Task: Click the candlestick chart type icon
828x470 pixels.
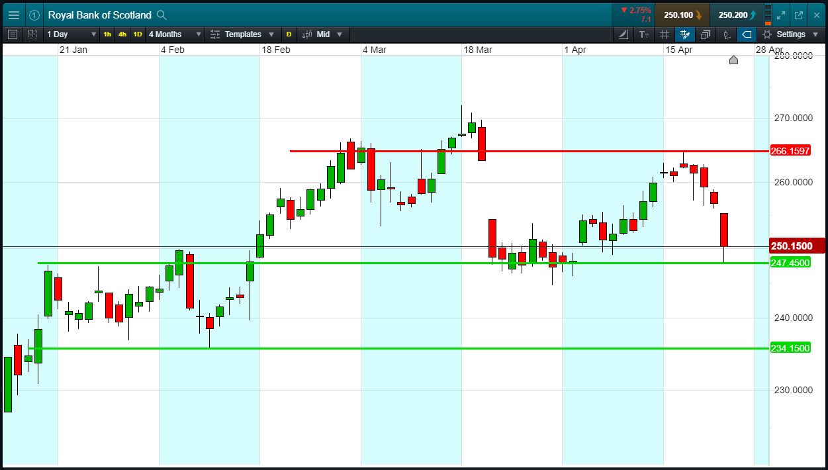Action: click(x=307, y=34)
